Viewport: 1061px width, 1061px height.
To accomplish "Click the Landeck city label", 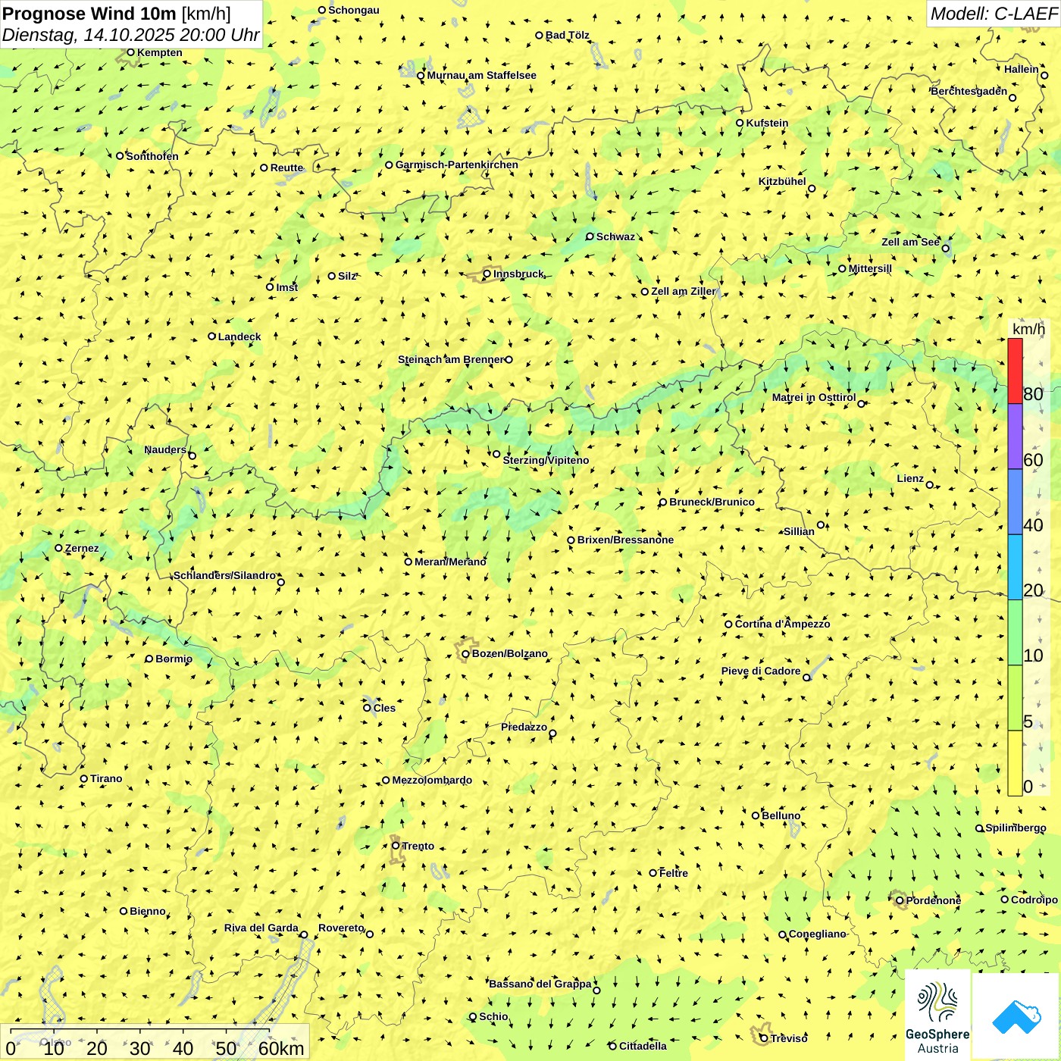I will tap(239, 336).
